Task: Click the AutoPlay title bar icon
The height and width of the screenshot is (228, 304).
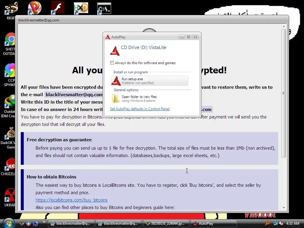Action: [x=107, y=37]
